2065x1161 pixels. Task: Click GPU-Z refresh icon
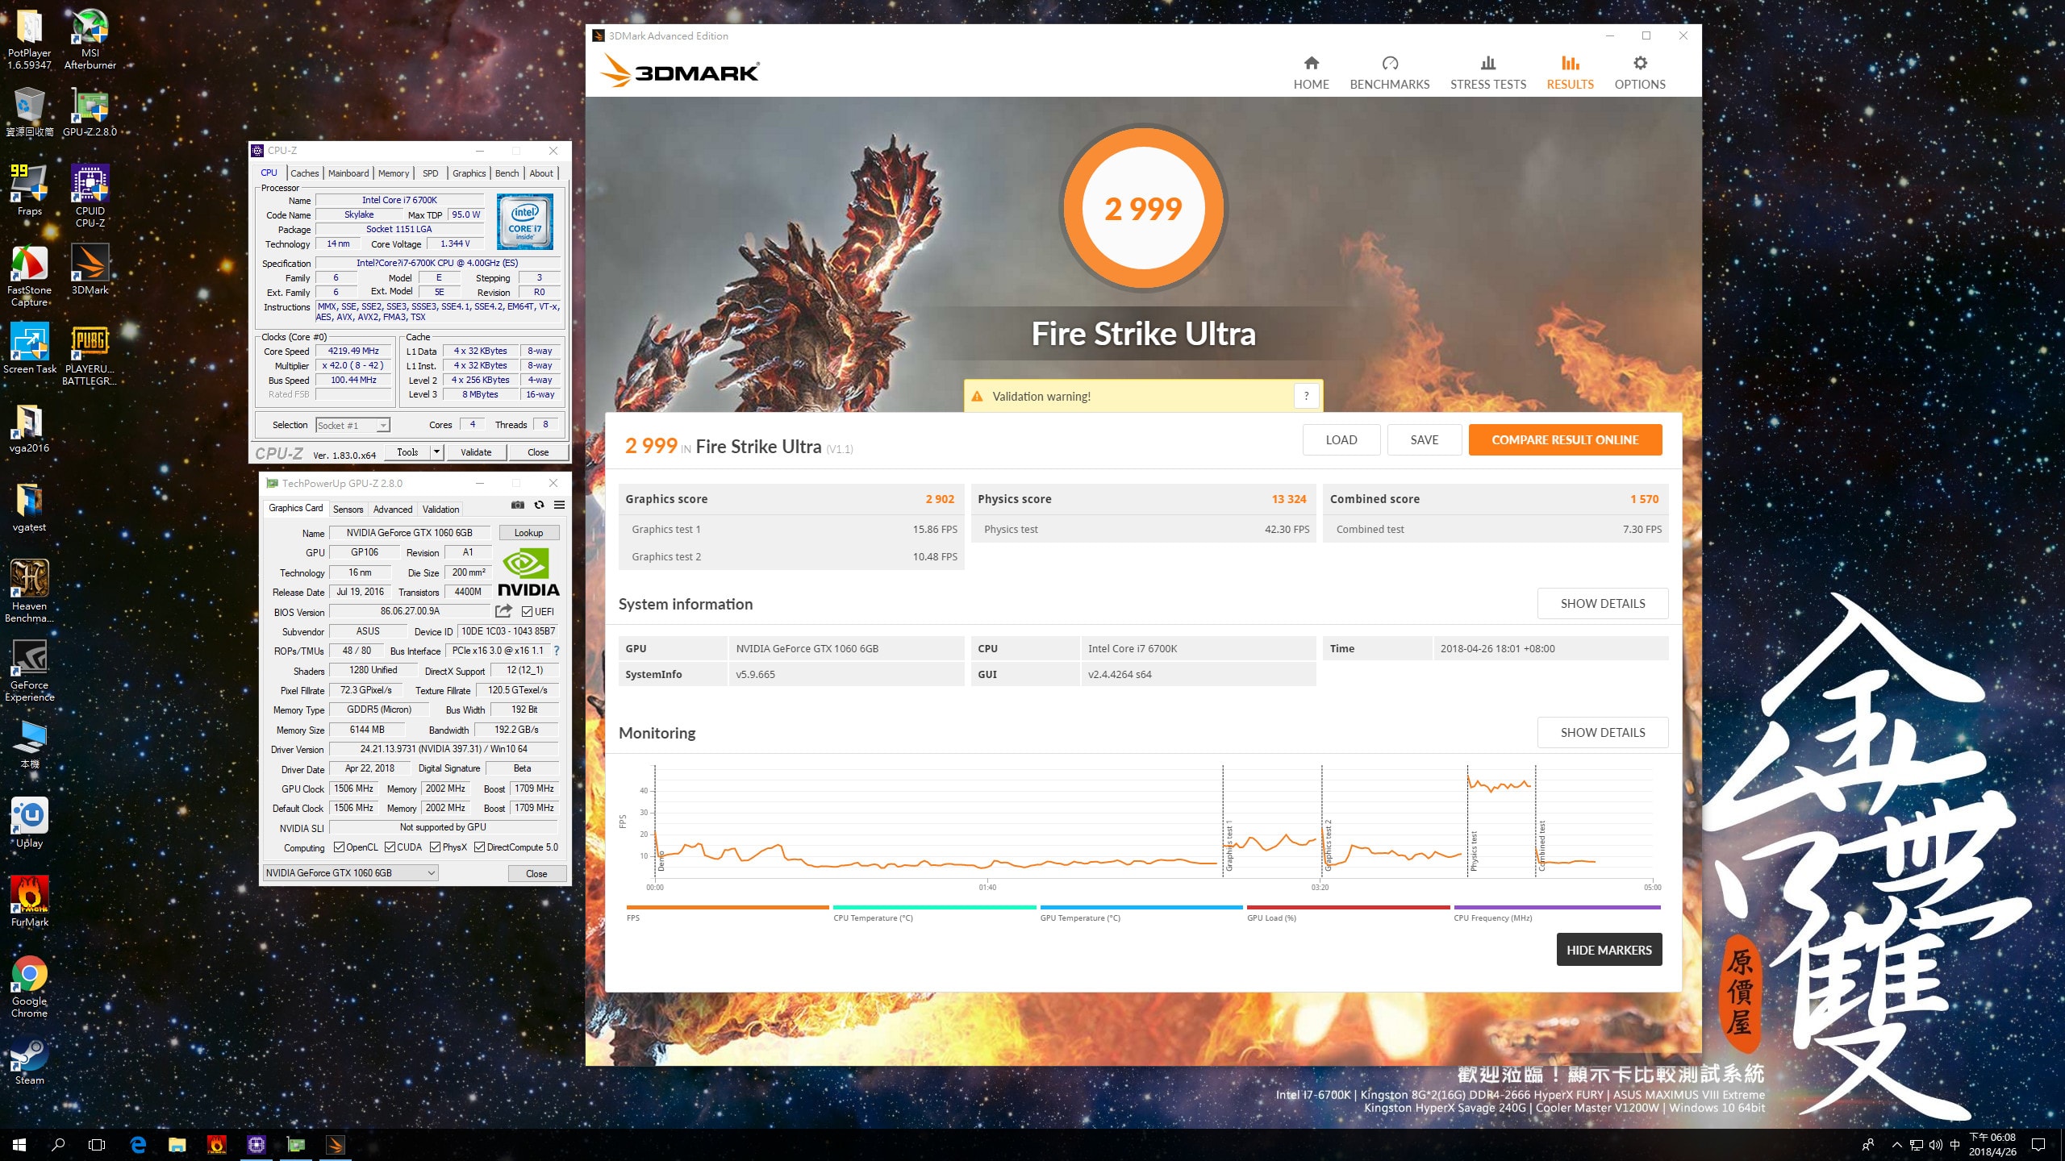539,506
